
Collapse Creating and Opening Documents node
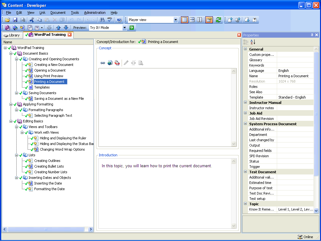tap(17, 59)
